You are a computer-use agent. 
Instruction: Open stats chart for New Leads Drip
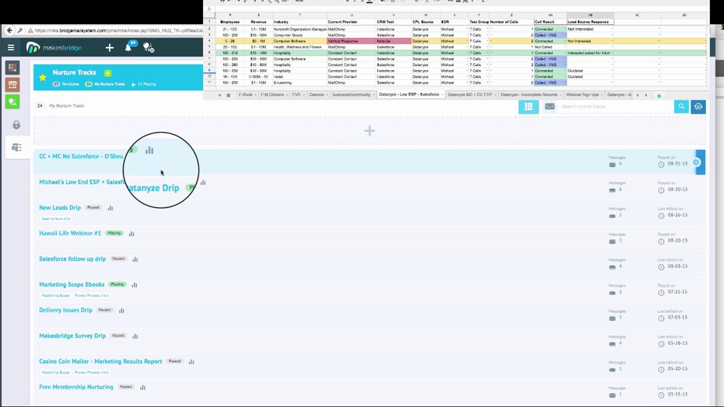[x=110, y=208]
